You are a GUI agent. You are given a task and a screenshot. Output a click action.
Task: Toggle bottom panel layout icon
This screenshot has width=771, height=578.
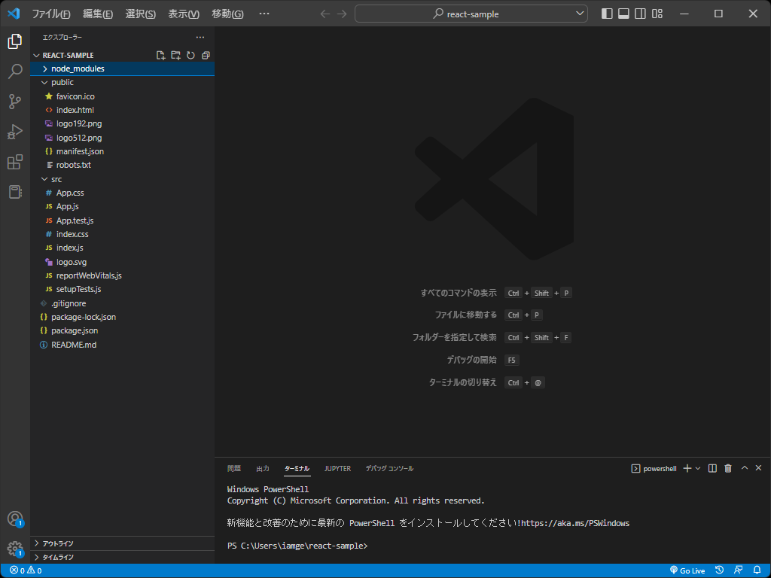[623, 14]
